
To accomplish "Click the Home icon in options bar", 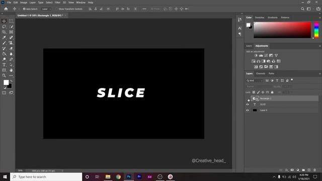I will point(6,9).
